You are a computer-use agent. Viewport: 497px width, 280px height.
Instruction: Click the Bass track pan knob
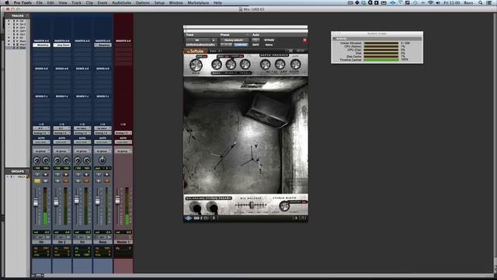[x=103, y=160]
